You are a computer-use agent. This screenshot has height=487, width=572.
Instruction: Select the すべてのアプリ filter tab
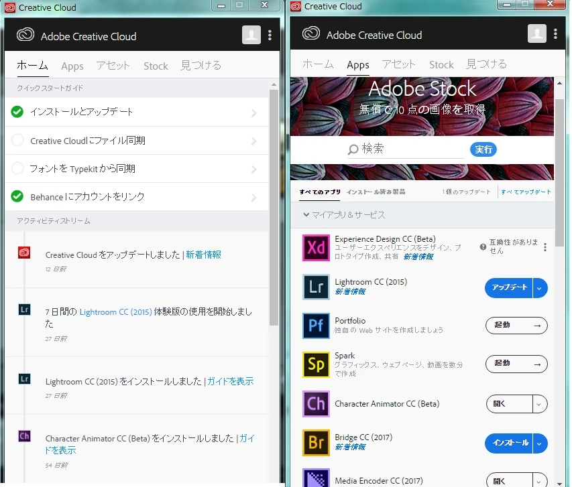click(320, 192)
